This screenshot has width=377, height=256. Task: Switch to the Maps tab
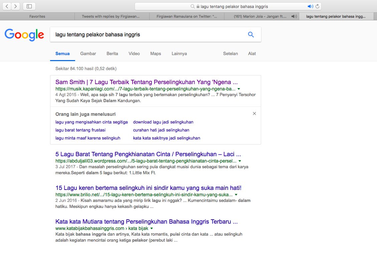click(156, 54)
